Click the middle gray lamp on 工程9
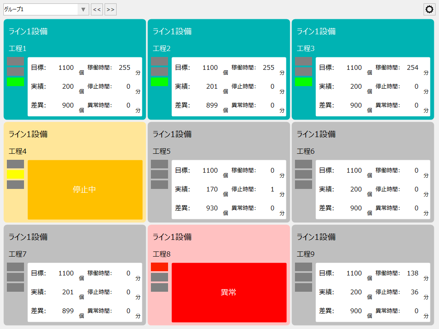This screenshot has width=439, height=329. 304,277
